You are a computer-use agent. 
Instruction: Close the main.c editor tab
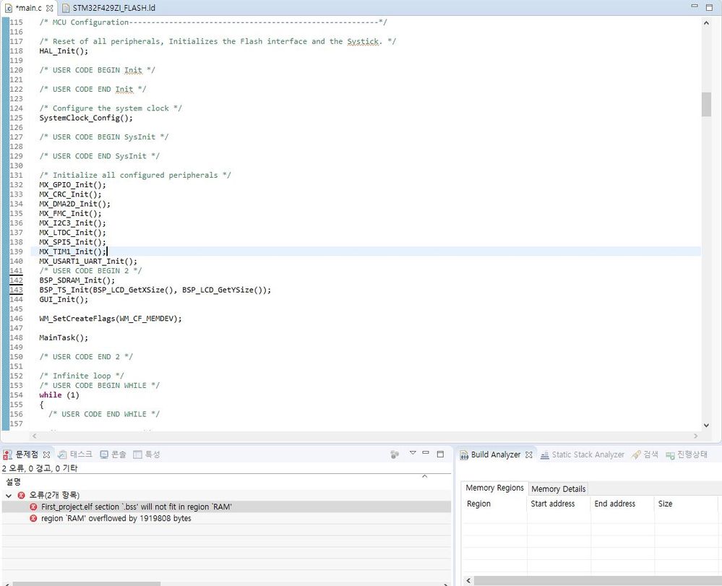click(x=49, y=8)
